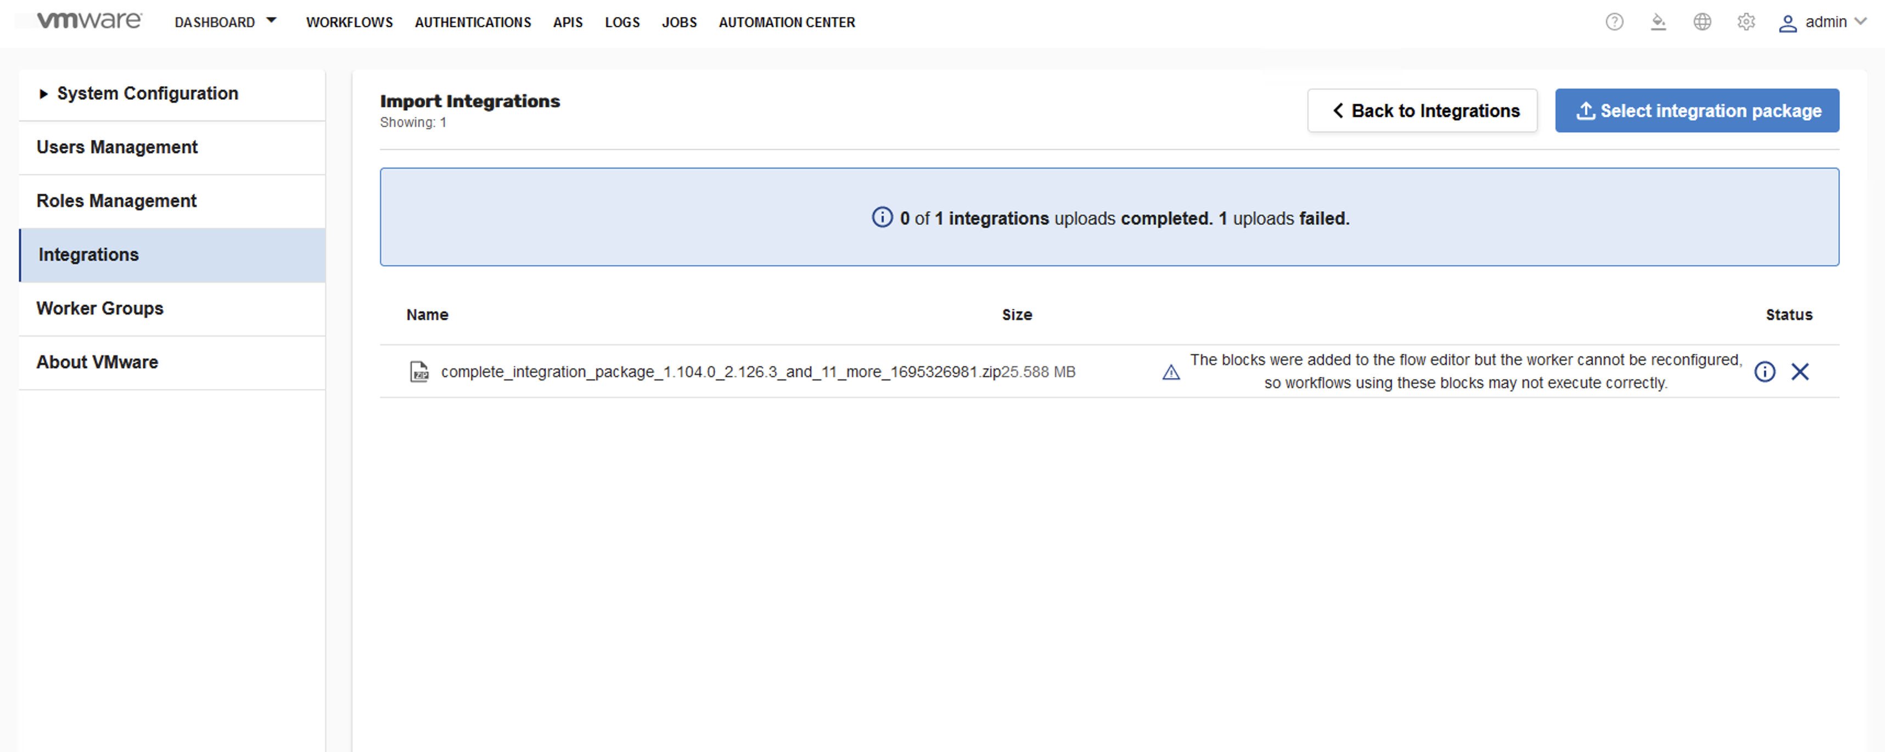Dismiss the failed upload with the X icon
The image size is (1885, 752).
click(1800, 372)
